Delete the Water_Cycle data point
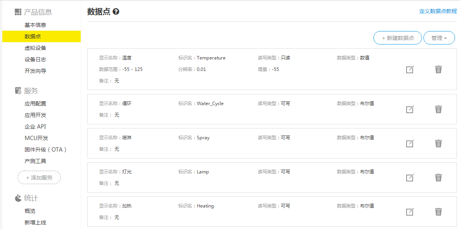The height and width of the screenshot is (229, 460). [438, 109]
